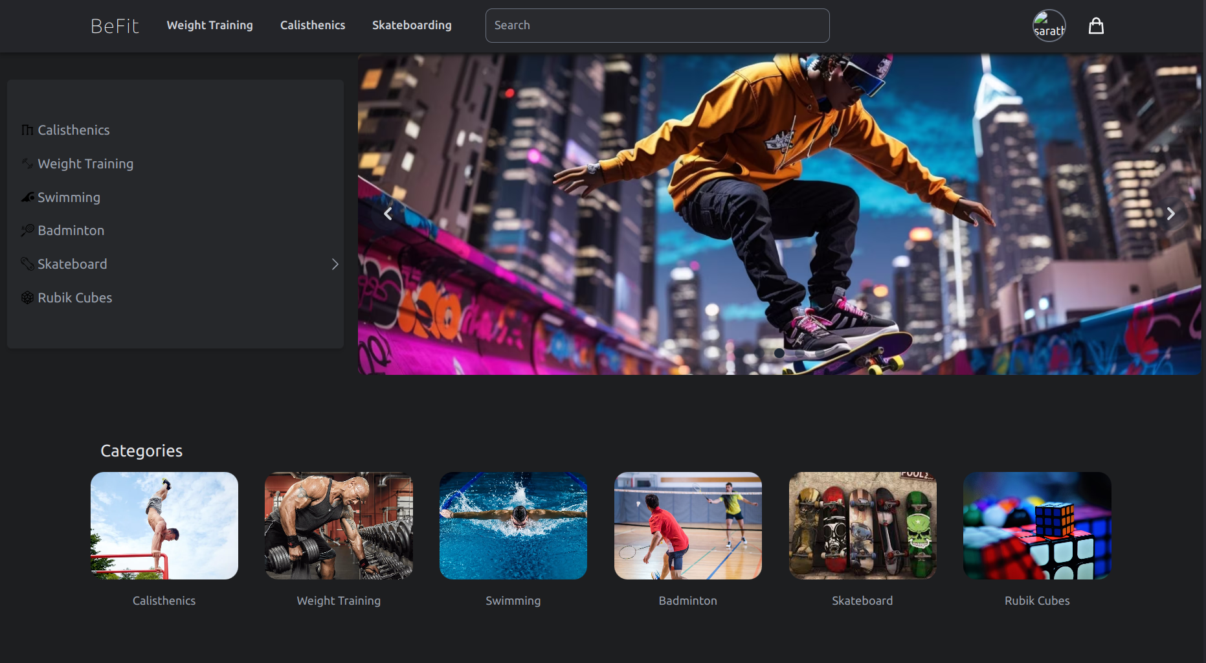Open the Calisthenics handstand category thumbnail
Image resolution: width=1206 pixels, height=663 pixels.
[x=164, y=526]
